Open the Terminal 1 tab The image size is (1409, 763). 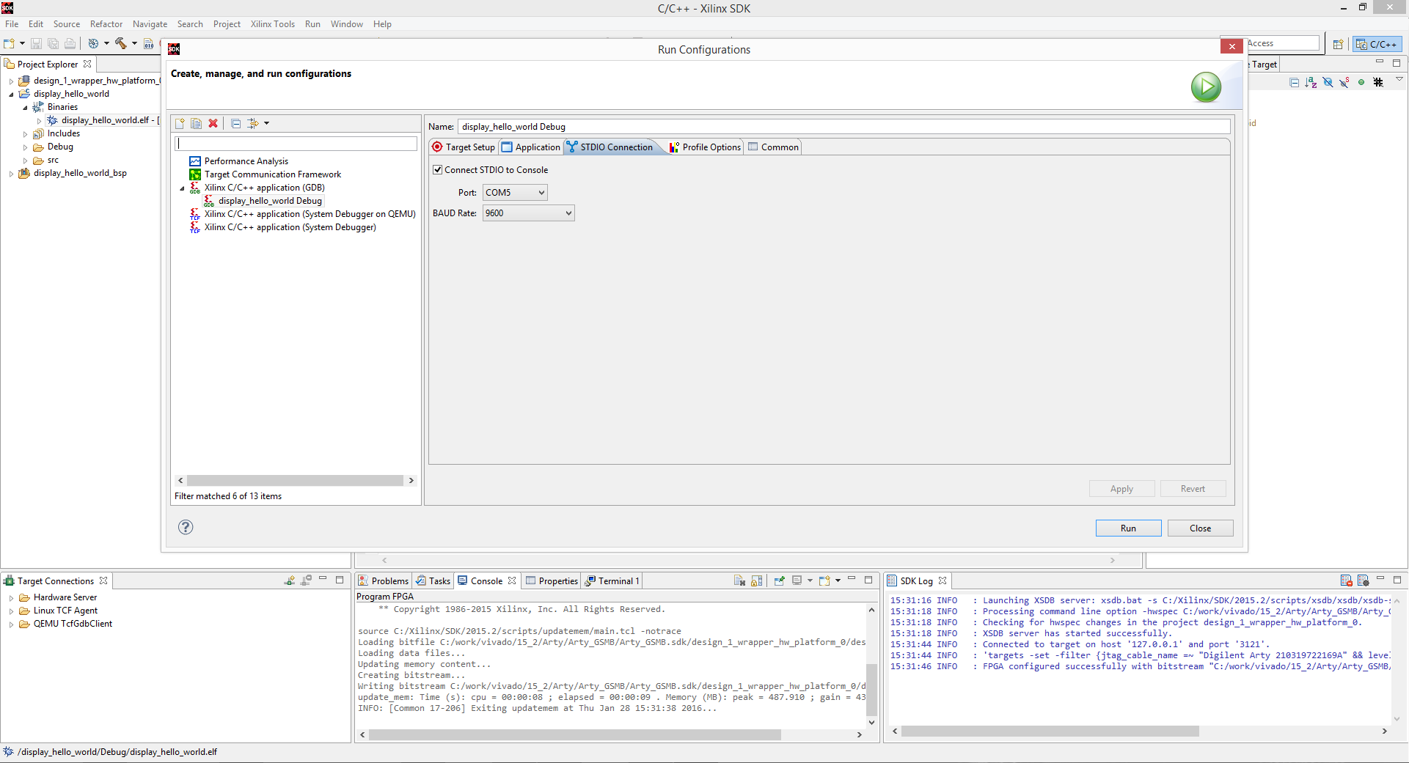pos(612,581)
